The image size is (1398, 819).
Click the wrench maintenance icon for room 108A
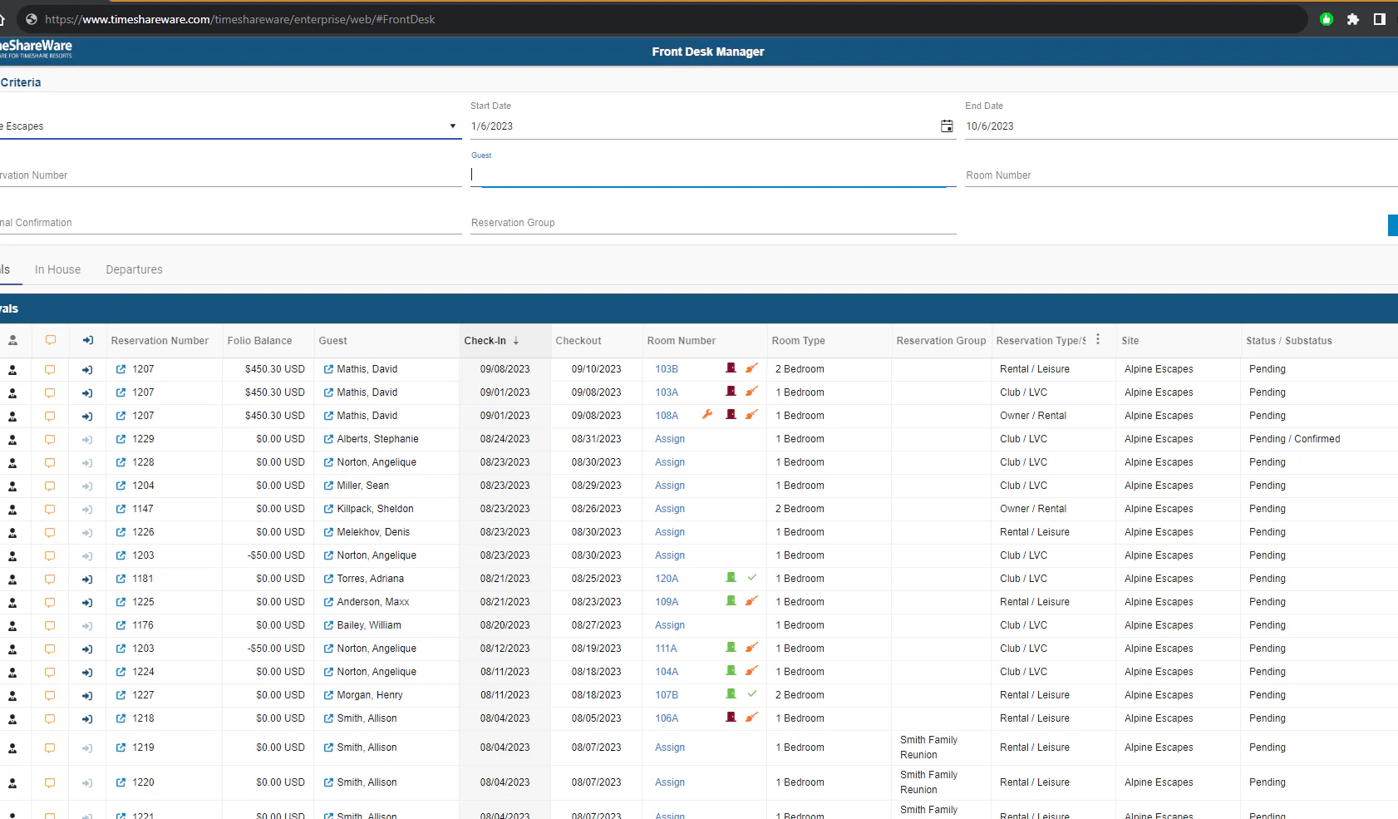707,415
